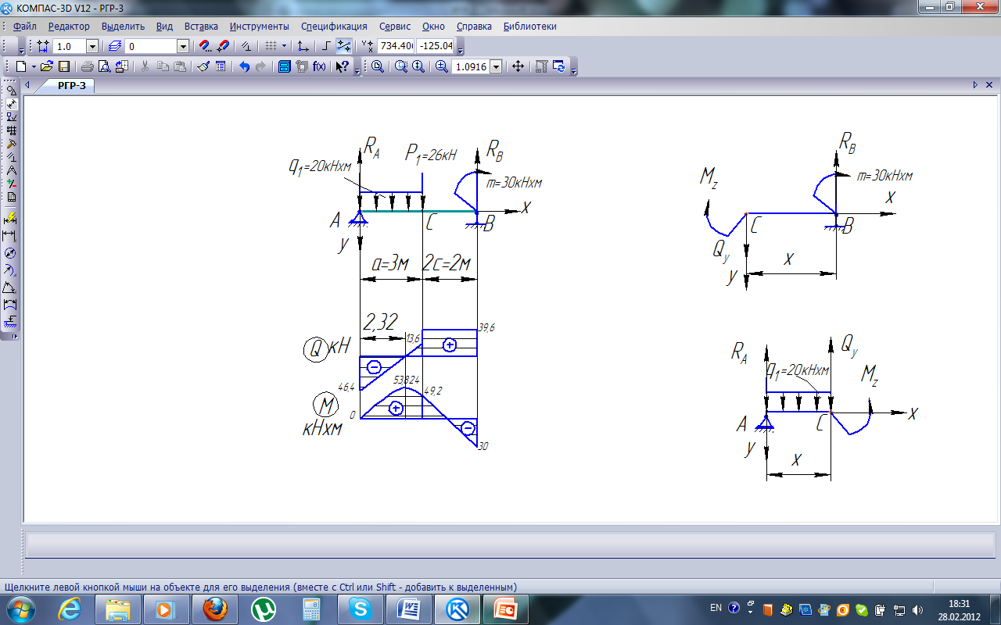
Task: Open the Measurement compass tool panel
Action: (x=12, y=171)
